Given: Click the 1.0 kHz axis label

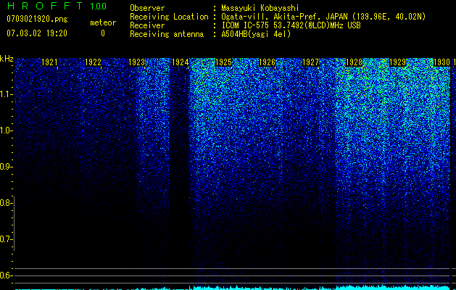Looking at the screenshot, I should tap(6, 130).
